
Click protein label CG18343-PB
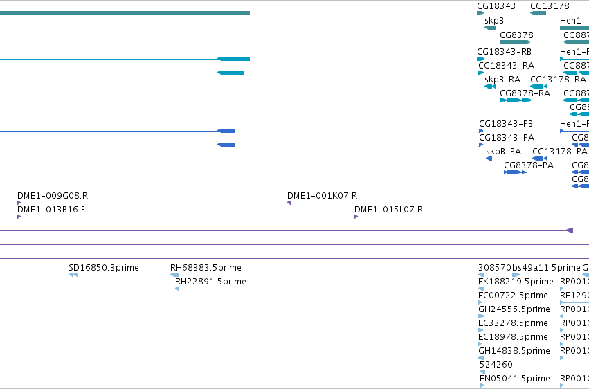click(x=506, y=124)
